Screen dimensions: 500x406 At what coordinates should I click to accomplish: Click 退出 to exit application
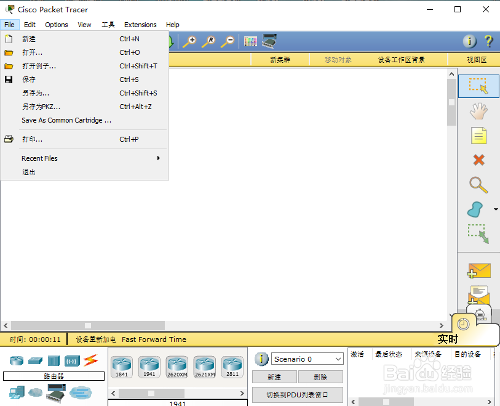[x=84, y=172]
